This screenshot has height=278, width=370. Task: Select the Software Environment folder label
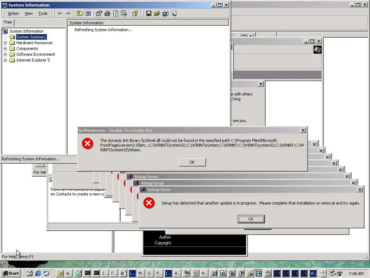[x=36, y=54]
